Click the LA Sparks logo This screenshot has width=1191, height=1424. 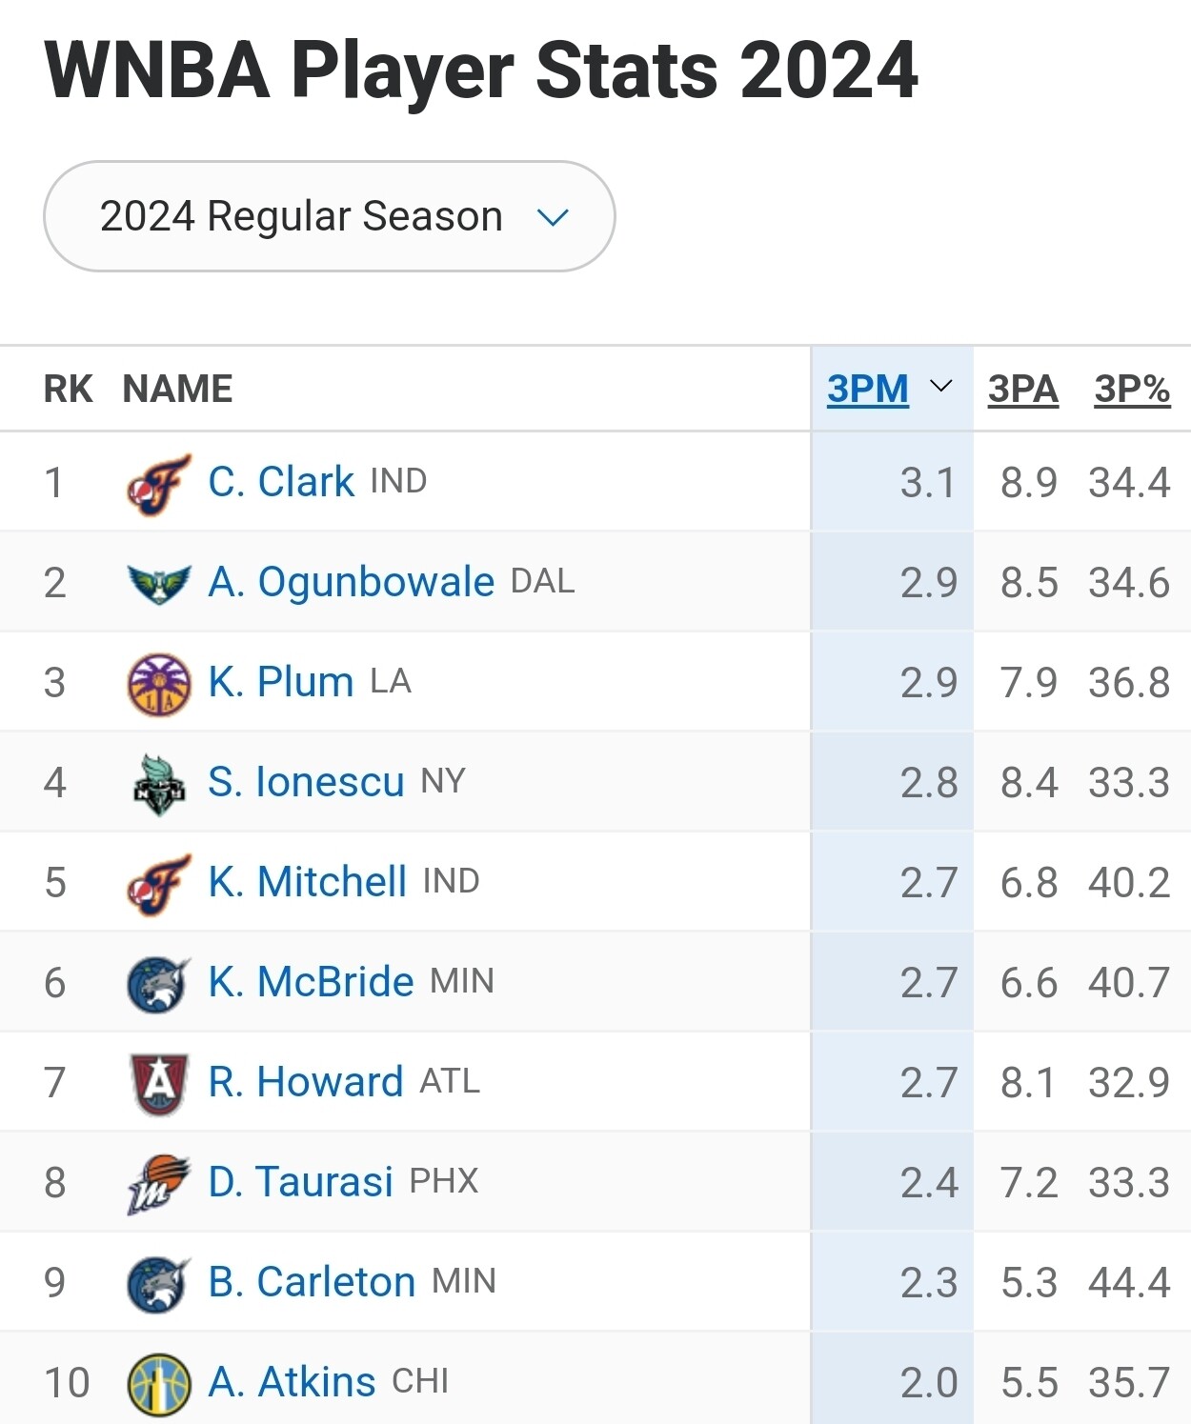[x=159, y=684]
